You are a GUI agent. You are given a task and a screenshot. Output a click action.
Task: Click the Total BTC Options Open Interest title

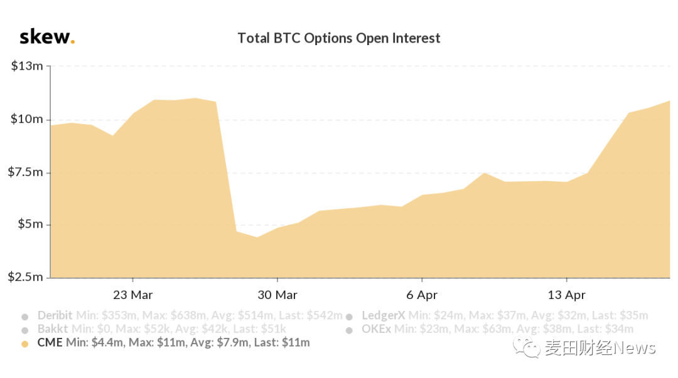(x=338, y=38)
